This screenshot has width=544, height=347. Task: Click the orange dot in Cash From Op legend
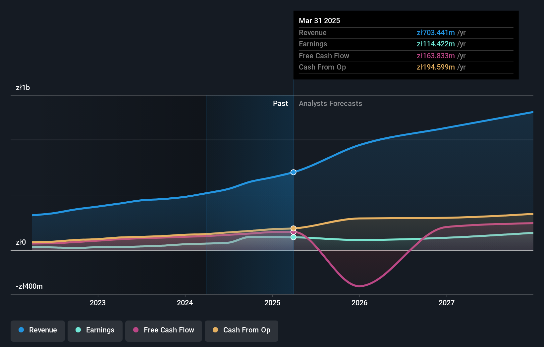point(215,330)
